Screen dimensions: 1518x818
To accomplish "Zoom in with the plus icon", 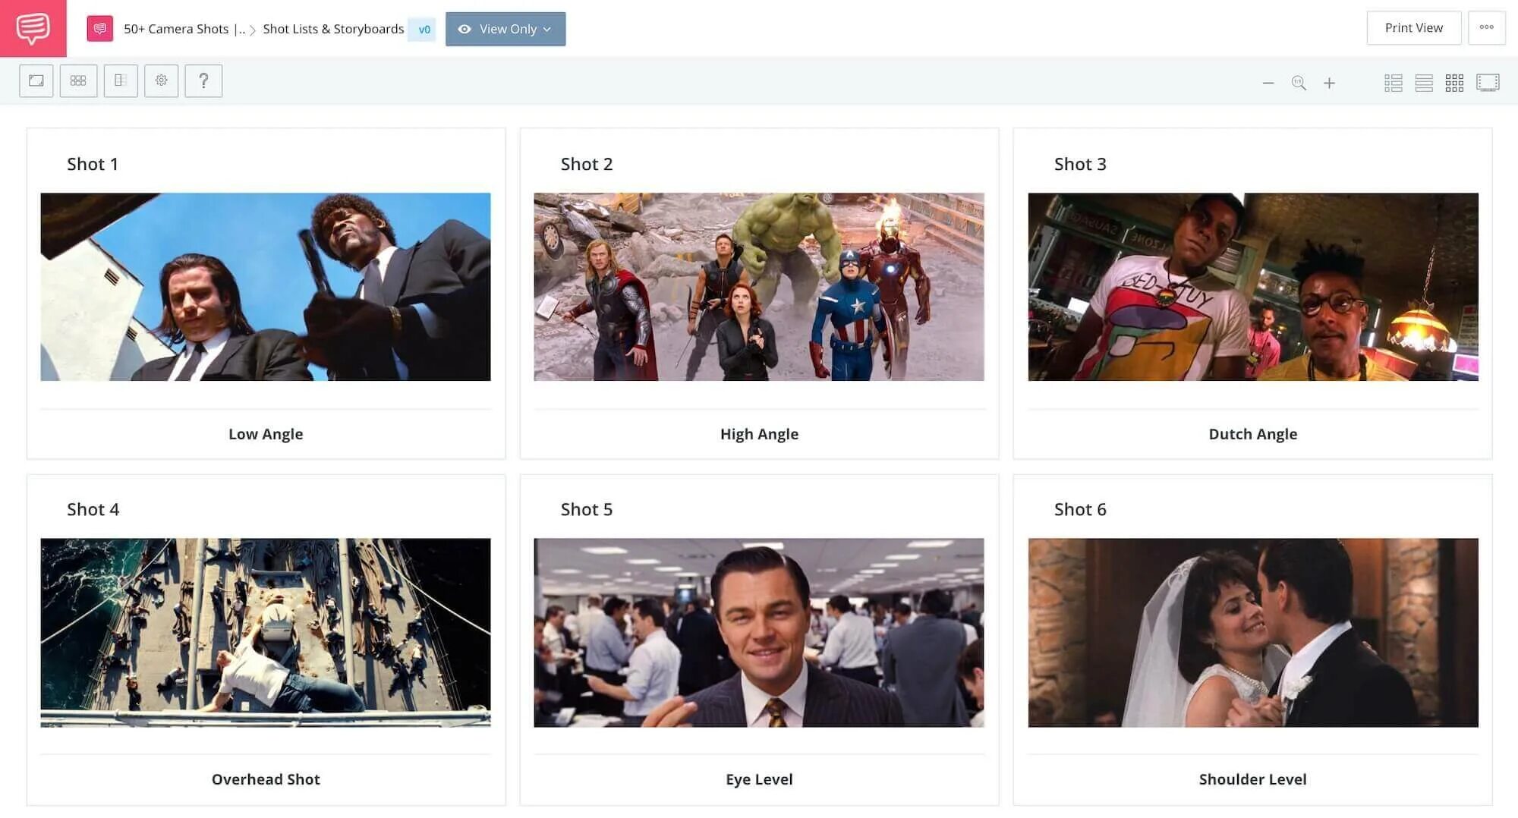I will click(1329, 83).
